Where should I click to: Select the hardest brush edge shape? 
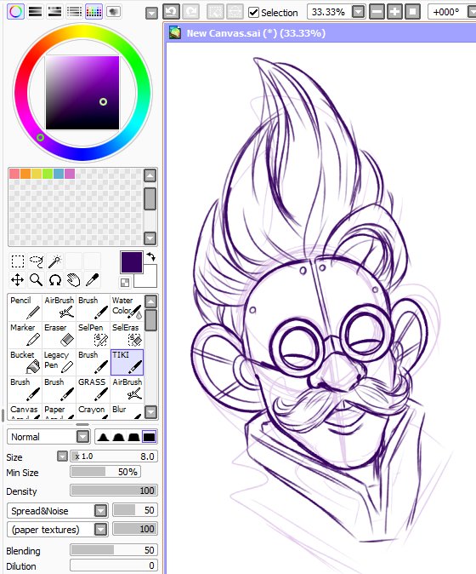coord(149,437)
